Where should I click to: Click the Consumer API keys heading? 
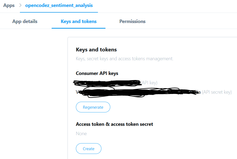(97, 73)
